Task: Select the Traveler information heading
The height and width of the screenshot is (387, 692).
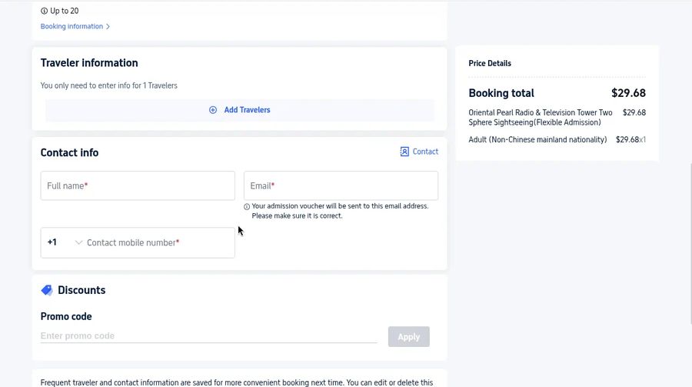Action: [x=89, y=63]
